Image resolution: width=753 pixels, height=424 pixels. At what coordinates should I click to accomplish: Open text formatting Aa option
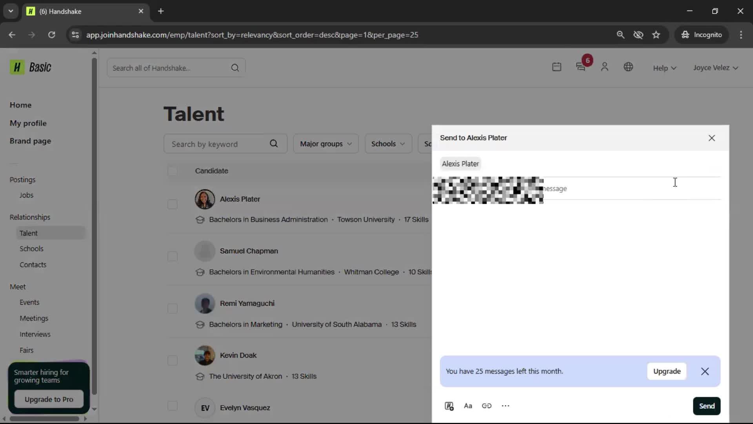(x=468, y=406)
